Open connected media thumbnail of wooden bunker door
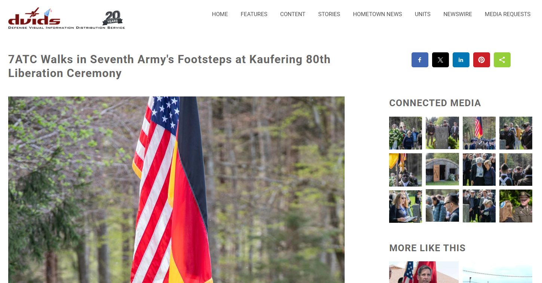Image resolution: width=542 pixels, height=283 pixels. pyautogui.click(x=442, y=169)
